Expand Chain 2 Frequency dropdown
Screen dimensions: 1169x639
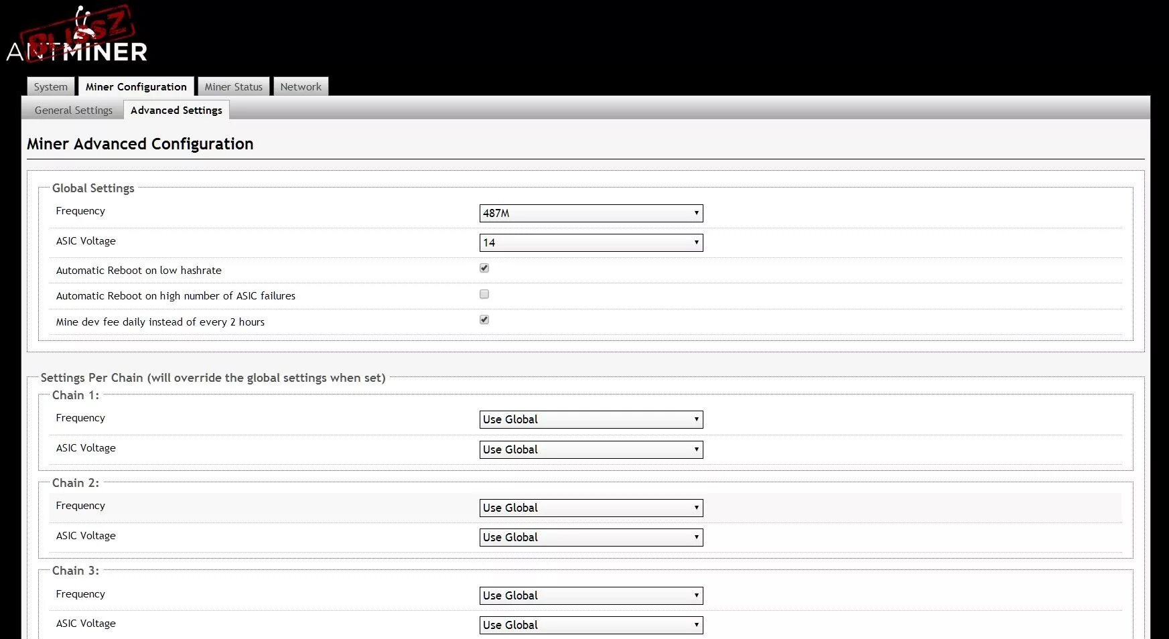(592, 508)
